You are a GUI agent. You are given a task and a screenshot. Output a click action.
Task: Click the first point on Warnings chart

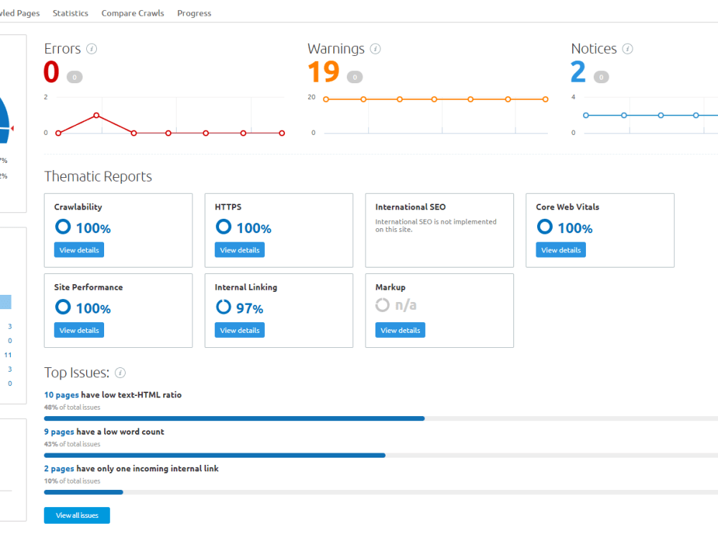click(x=326, y=99)
